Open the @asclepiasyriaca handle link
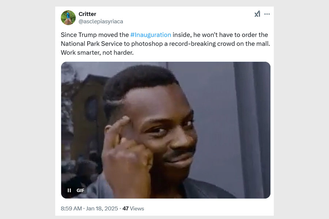The image size is (329, 219). click(101, 22)
